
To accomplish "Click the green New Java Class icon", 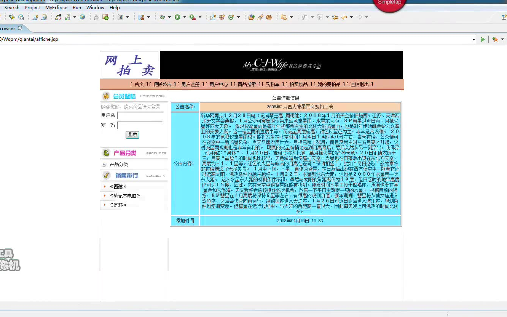I will (x=231, y=17).
